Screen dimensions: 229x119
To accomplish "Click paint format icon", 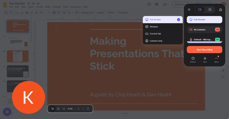I will pyautogui.click(x=31, y=13).
